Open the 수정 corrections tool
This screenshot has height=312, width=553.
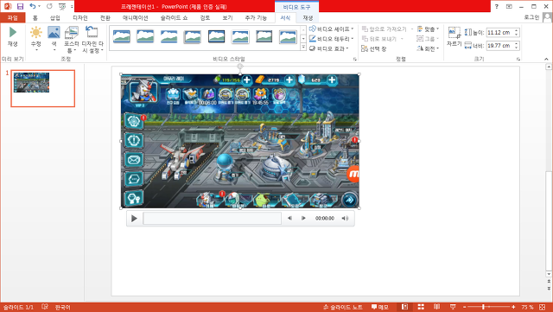(x=36, y=38)
